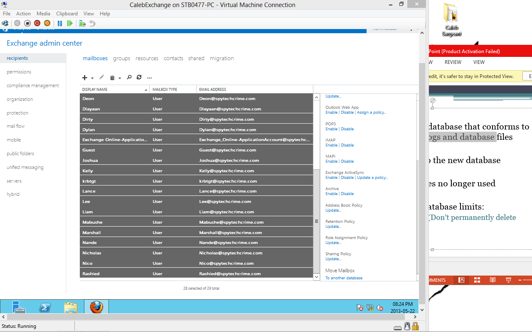Shut down the VM with the red power icon
Viewport: 532px width, 332px height.
click(x=37, y=23)
